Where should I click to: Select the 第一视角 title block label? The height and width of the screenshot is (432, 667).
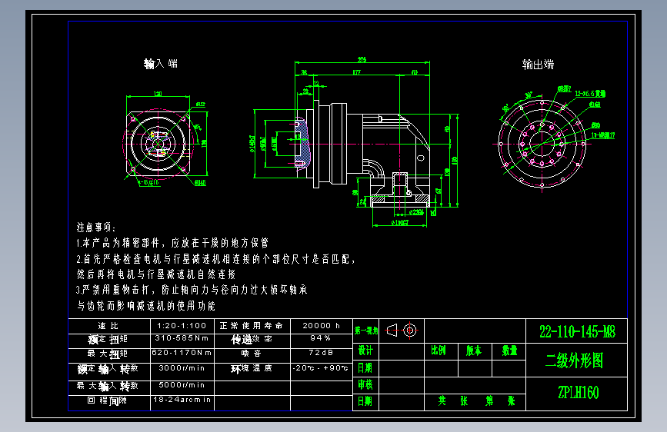(x=366, y=331)
